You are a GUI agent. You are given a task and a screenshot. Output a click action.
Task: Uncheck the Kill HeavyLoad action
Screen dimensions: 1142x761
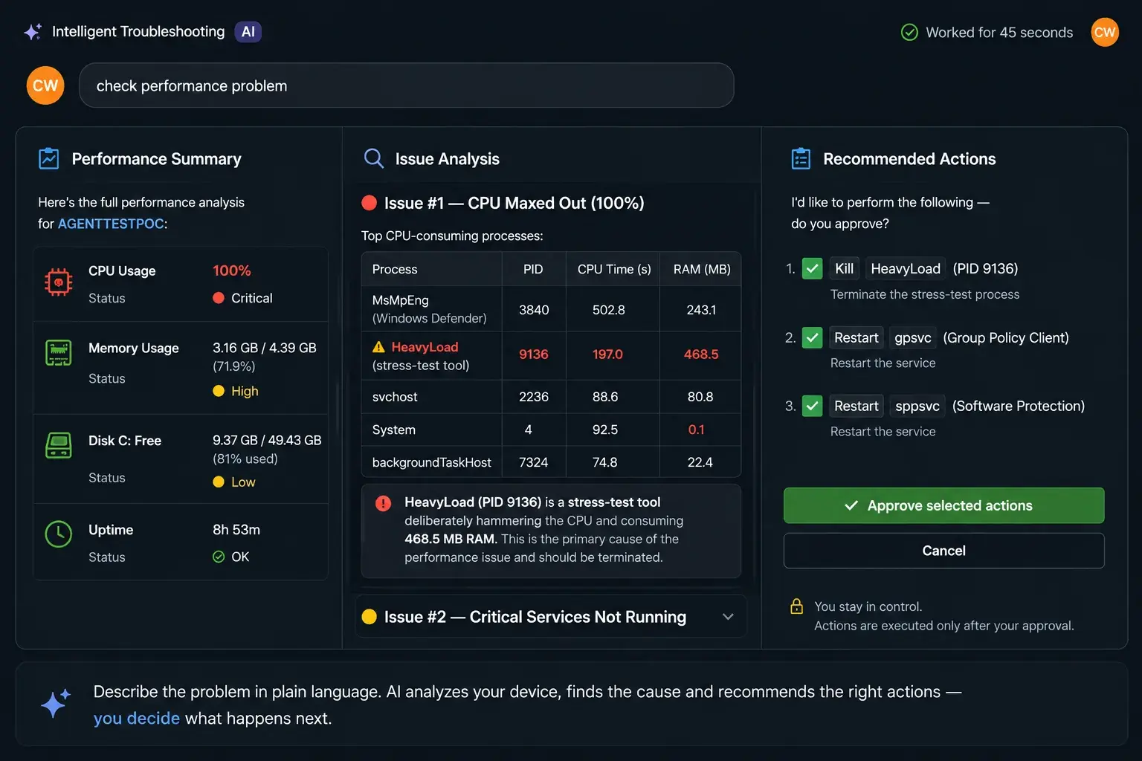pos(812,268)
